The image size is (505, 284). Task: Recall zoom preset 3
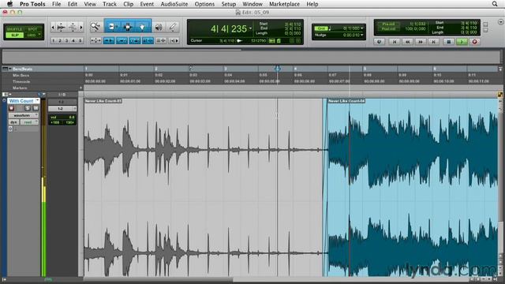pos(66,41)
